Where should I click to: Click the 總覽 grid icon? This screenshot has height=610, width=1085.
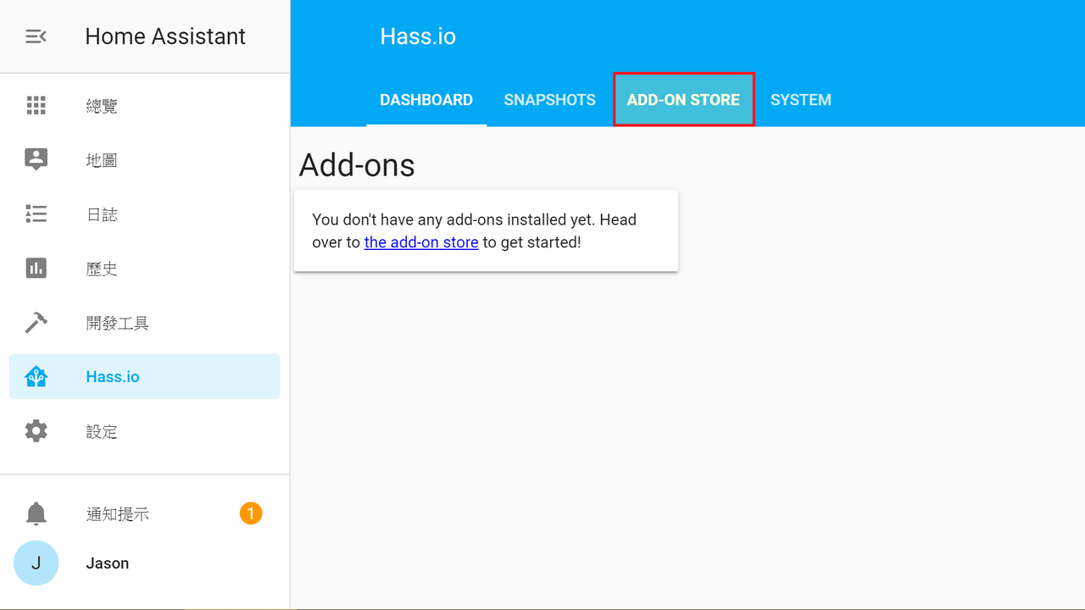coord(36,105)
